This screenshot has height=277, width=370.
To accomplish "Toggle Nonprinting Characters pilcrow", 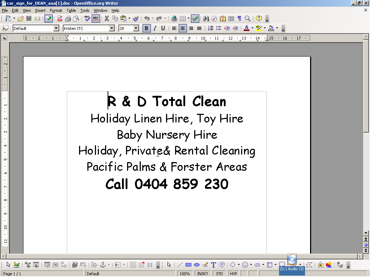I will [239, 18].
